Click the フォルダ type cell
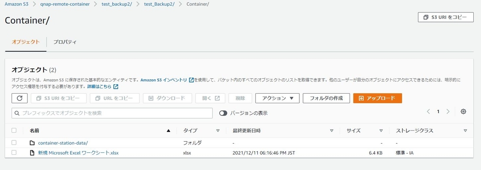481x170 pixels. (192, 143)
